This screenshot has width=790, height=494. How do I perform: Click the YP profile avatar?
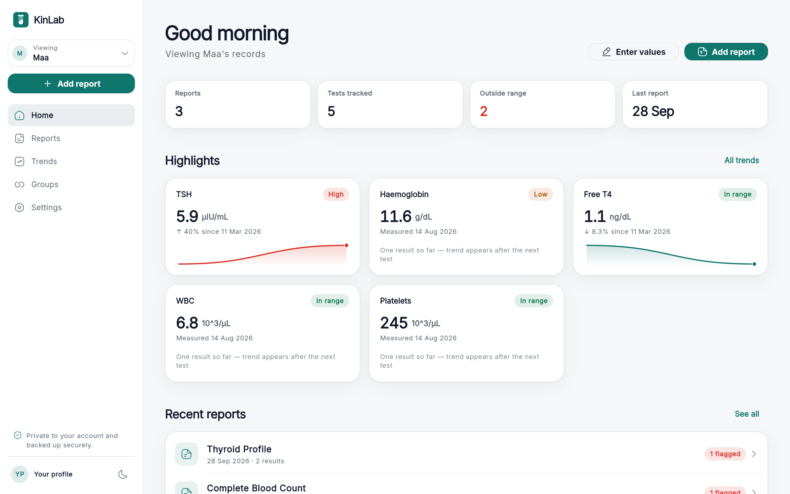point(19,474)
